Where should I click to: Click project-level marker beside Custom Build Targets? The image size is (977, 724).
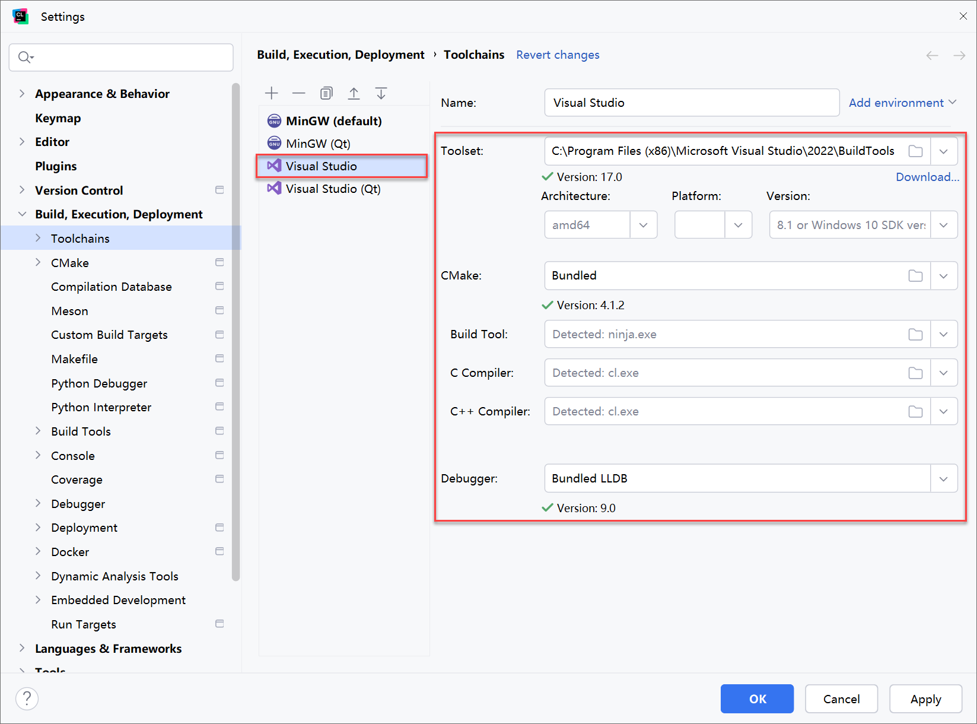click(x=219, y=335)
